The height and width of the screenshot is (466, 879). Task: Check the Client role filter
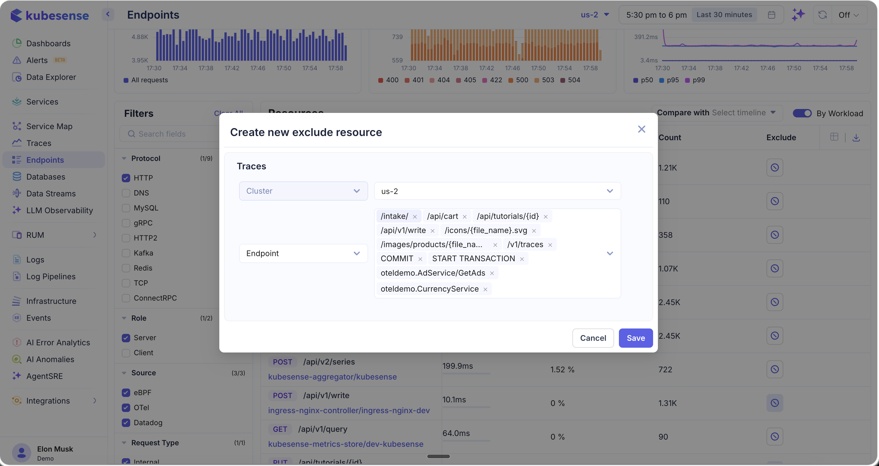(x=126, y=353)
